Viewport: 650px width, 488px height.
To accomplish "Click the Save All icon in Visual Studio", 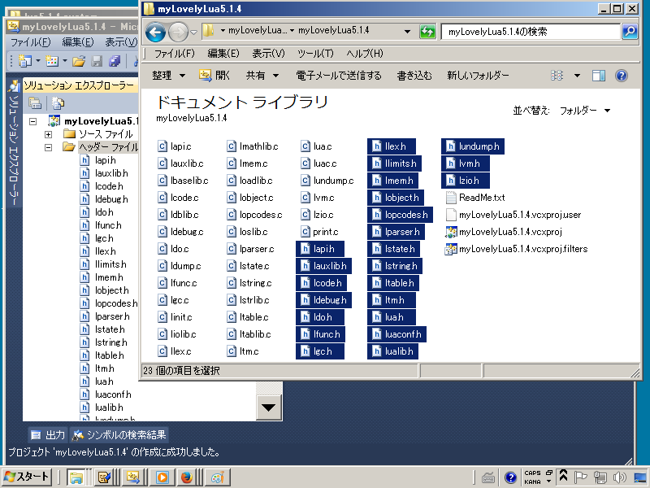I will pyautogui.click(x=115, y=62).
